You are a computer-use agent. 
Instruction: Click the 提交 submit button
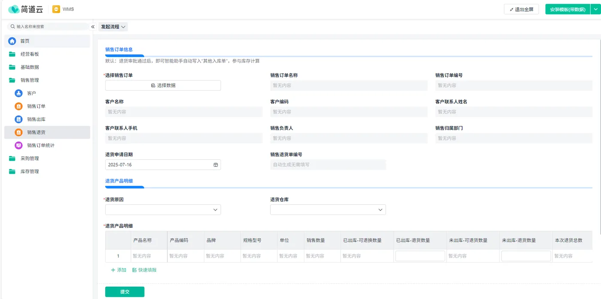(124, 292)
